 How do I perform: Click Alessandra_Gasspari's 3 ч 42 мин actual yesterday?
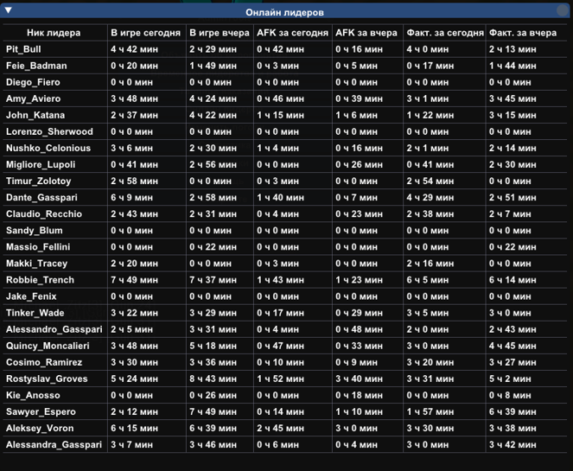pyautogui.click(x=513, y=445)
